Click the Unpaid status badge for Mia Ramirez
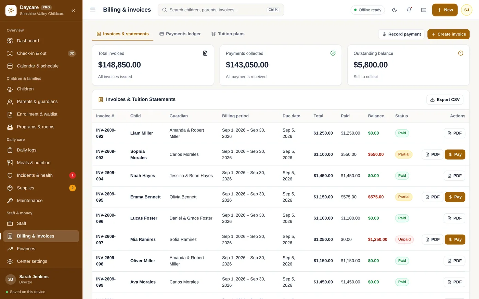 click(404, 240)
